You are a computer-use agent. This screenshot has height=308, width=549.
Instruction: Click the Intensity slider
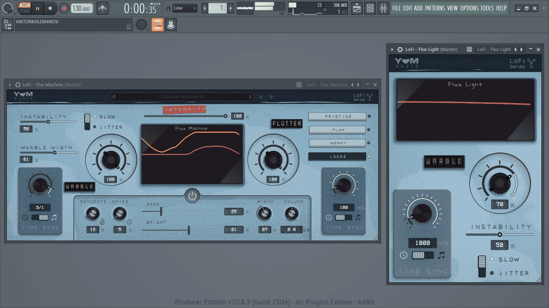[186, 116]
